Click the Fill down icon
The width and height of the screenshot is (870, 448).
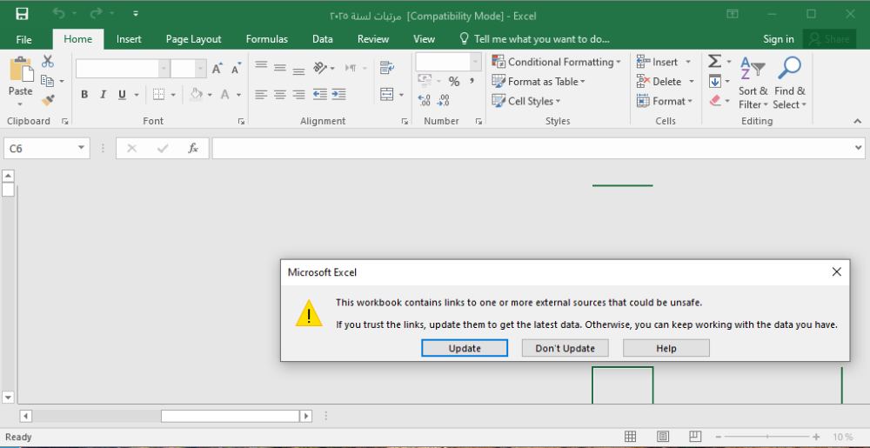(714, 82)
